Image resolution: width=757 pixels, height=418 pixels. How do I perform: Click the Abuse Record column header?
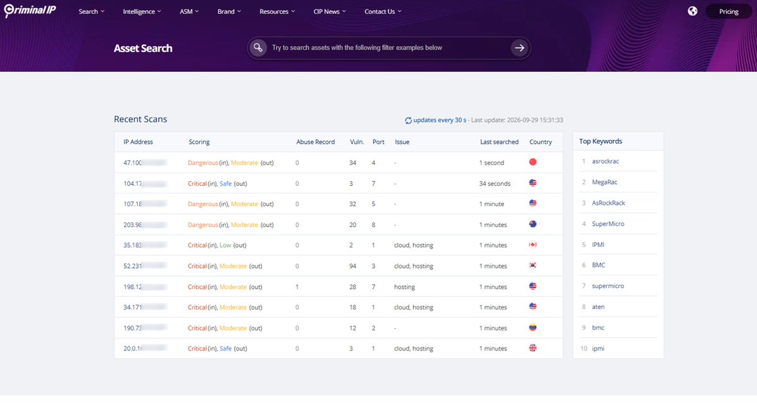coord(315,142)
